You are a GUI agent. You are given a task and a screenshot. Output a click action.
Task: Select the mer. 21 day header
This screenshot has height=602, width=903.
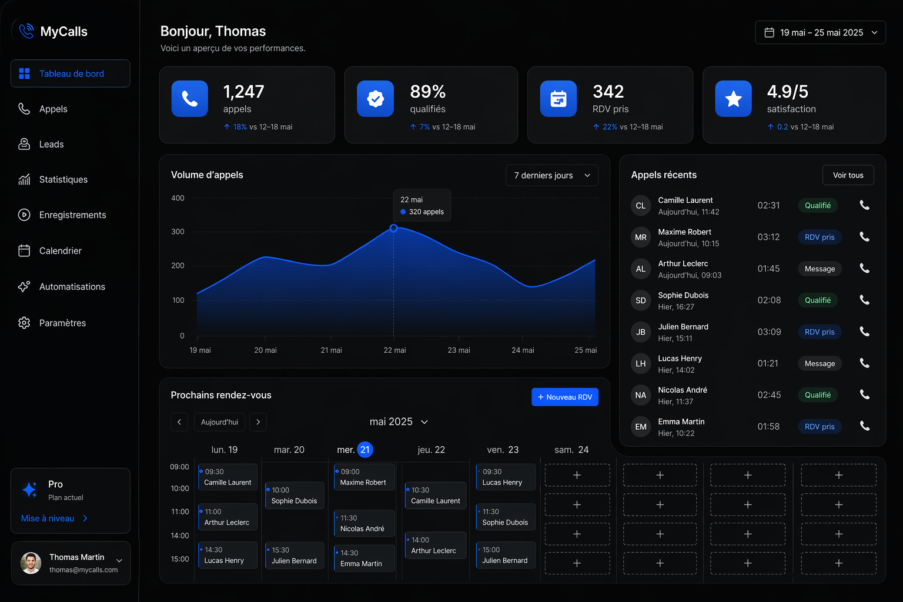[354, 450]
